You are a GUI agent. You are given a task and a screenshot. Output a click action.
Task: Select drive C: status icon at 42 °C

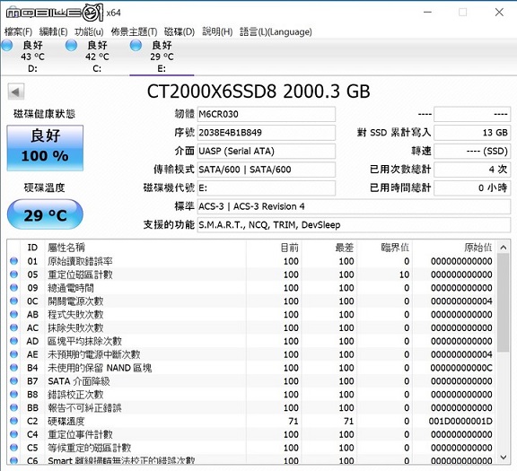click(x=71, y=46)
